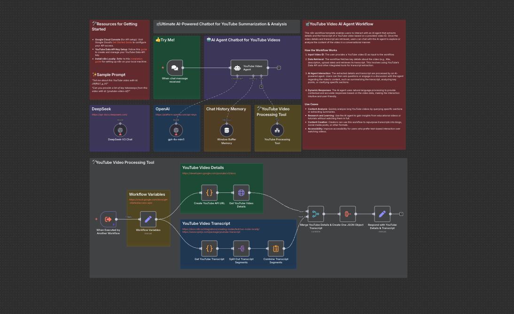
Task: Select the Merge YouTube Details & Transcript node
Action: tap(316, 214)
